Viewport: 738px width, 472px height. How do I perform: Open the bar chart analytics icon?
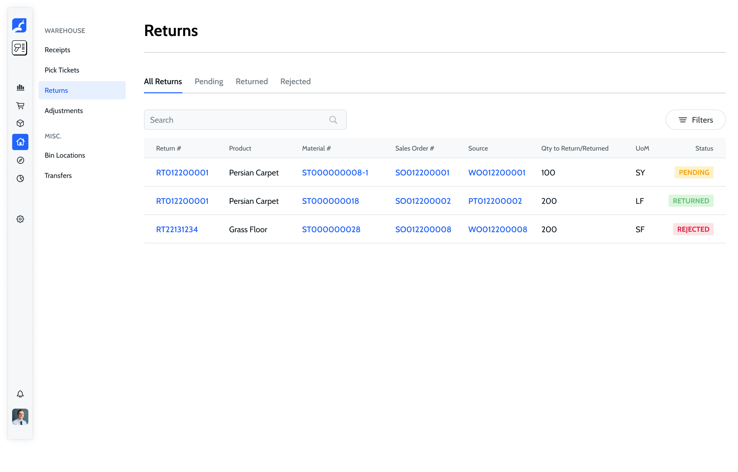(x=20, y=87)
